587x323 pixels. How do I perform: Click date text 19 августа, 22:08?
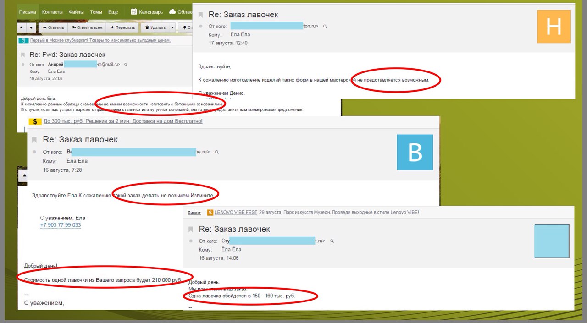(x=46, y=78)
